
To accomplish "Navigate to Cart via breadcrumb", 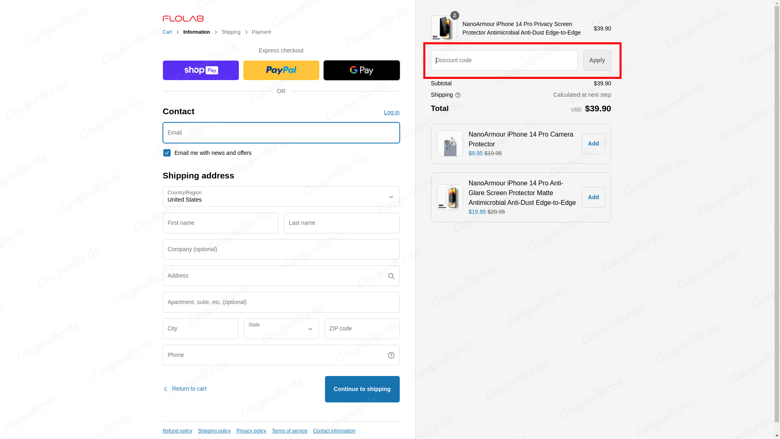I will tap(167, 32).
